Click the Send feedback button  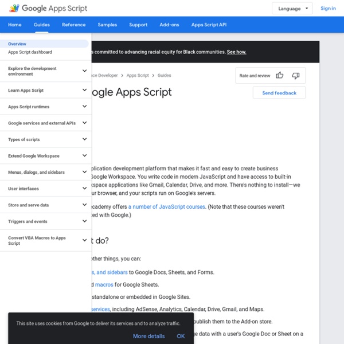[x=279, y=93]
